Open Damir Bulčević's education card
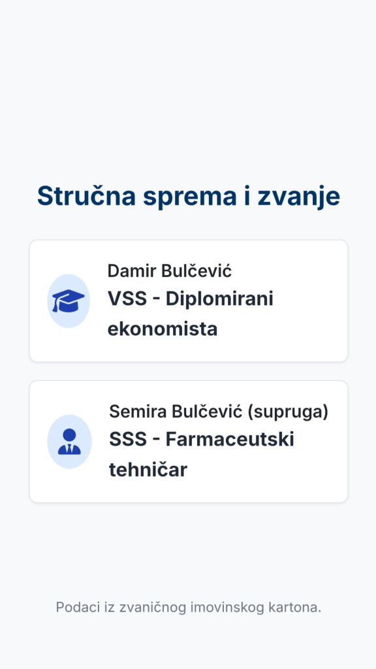 click(189, 301)
